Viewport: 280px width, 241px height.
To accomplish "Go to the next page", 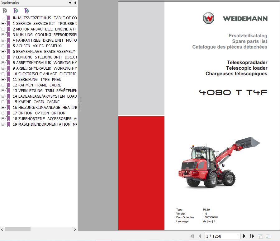I will [244, 236].
